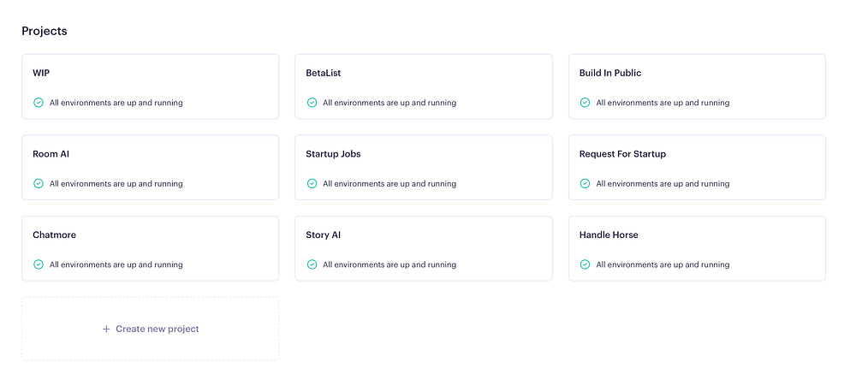The width and height of the screenshot is (856, 380).
Task: Click BetaList's green status check icon
Action: [x=312, y=103]
